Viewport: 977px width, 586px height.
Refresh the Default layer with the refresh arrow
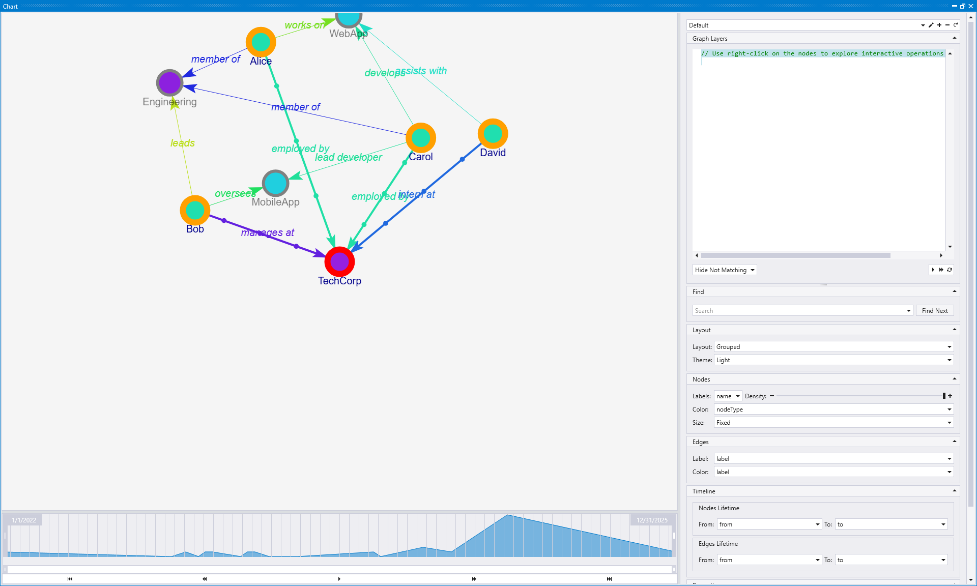click(x=956, y=25)
